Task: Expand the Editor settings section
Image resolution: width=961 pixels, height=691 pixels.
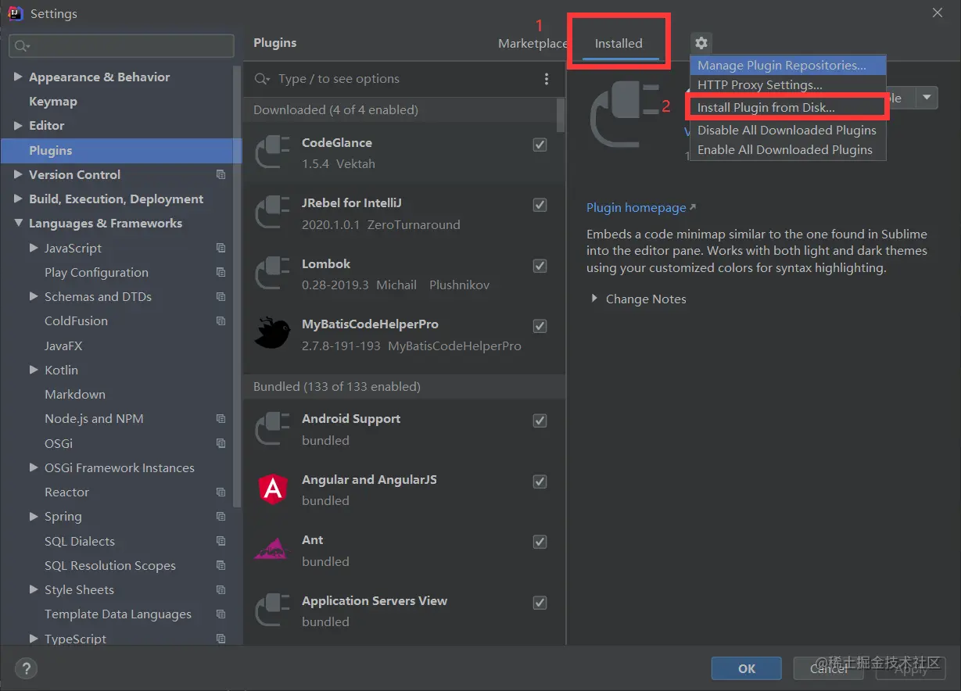Action: point(18,125)
